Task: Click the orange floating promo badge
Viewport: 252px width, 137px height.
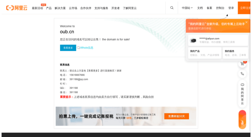Action: tap(242, 120)
